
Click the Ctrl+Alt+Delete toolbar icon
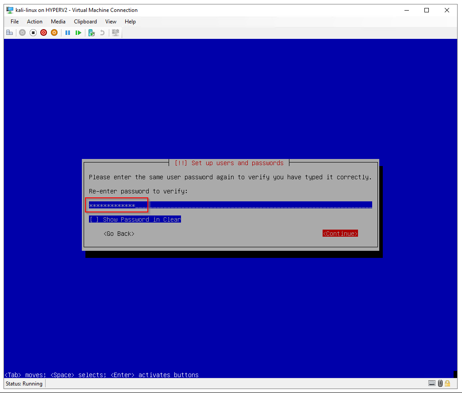point(9,33)
